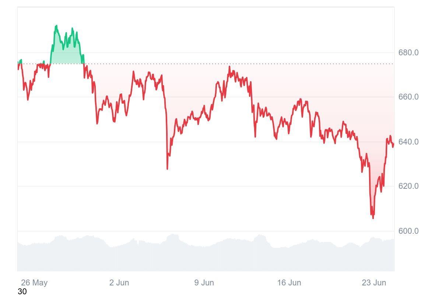This screenshot has height=295, width=442.
Task: Click the 600.0 price axis label
Action: click(408, 231)
